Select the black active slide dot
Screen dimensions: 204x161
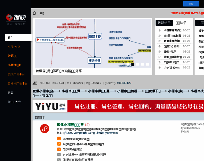[133, 64]
